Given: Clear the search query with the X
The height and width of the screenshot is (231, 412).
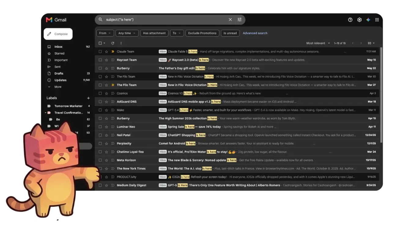Looking at the screenshot, I should click(x=230, y=20).
